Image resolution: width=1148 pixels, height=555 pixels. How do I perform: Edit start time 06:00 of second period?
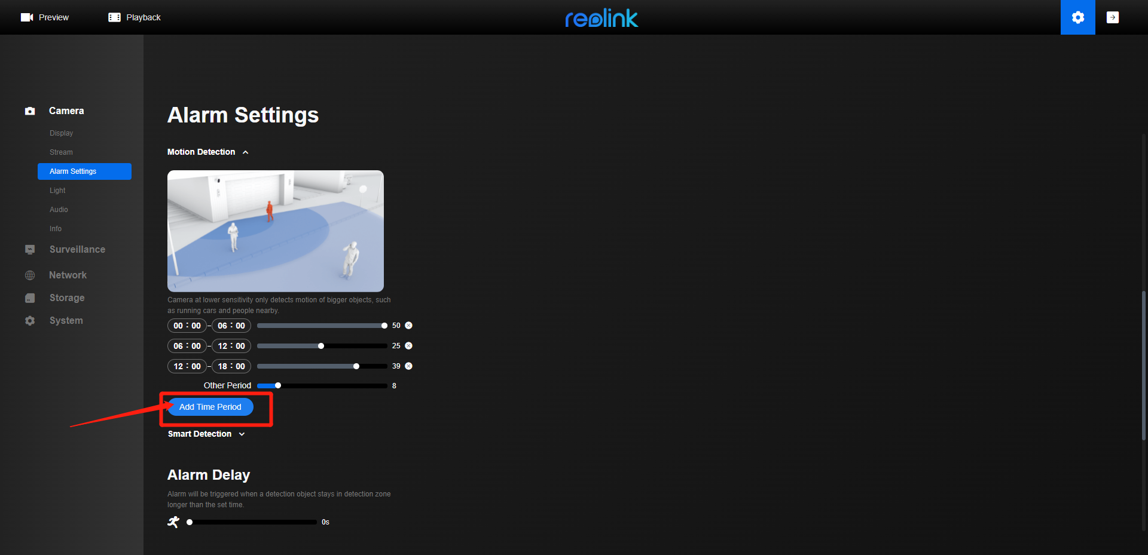(187, 346)
